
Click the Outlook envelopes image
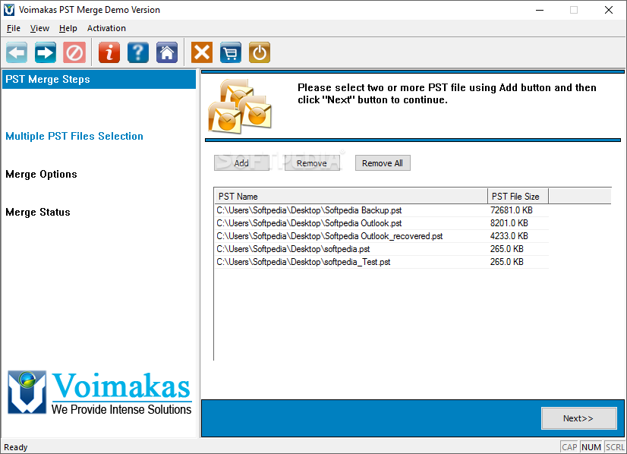coord(240,106)
